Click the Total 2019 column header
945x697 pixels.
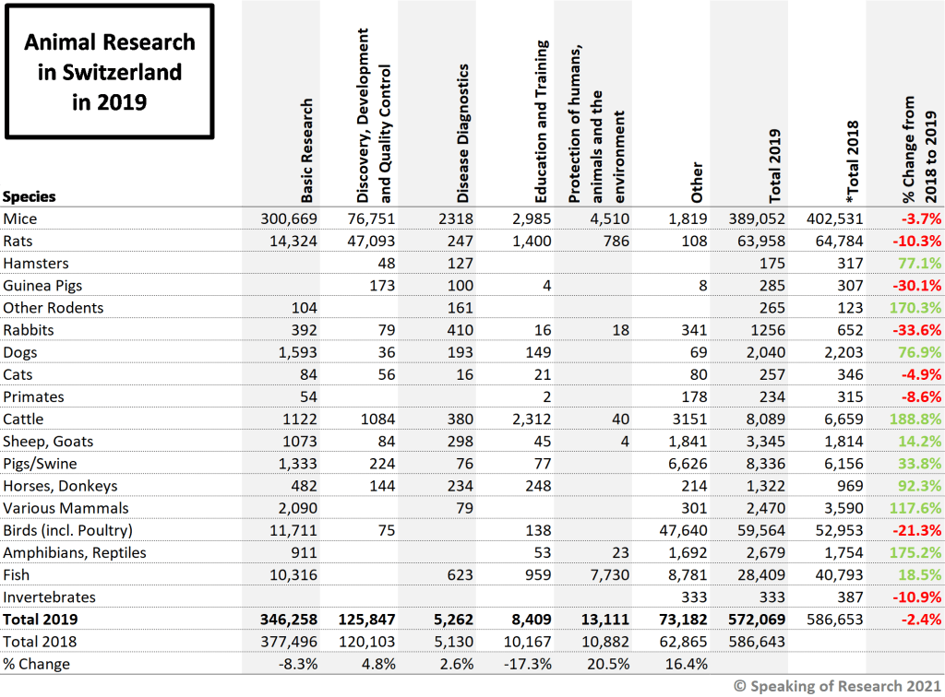click(x=775, y=165)
